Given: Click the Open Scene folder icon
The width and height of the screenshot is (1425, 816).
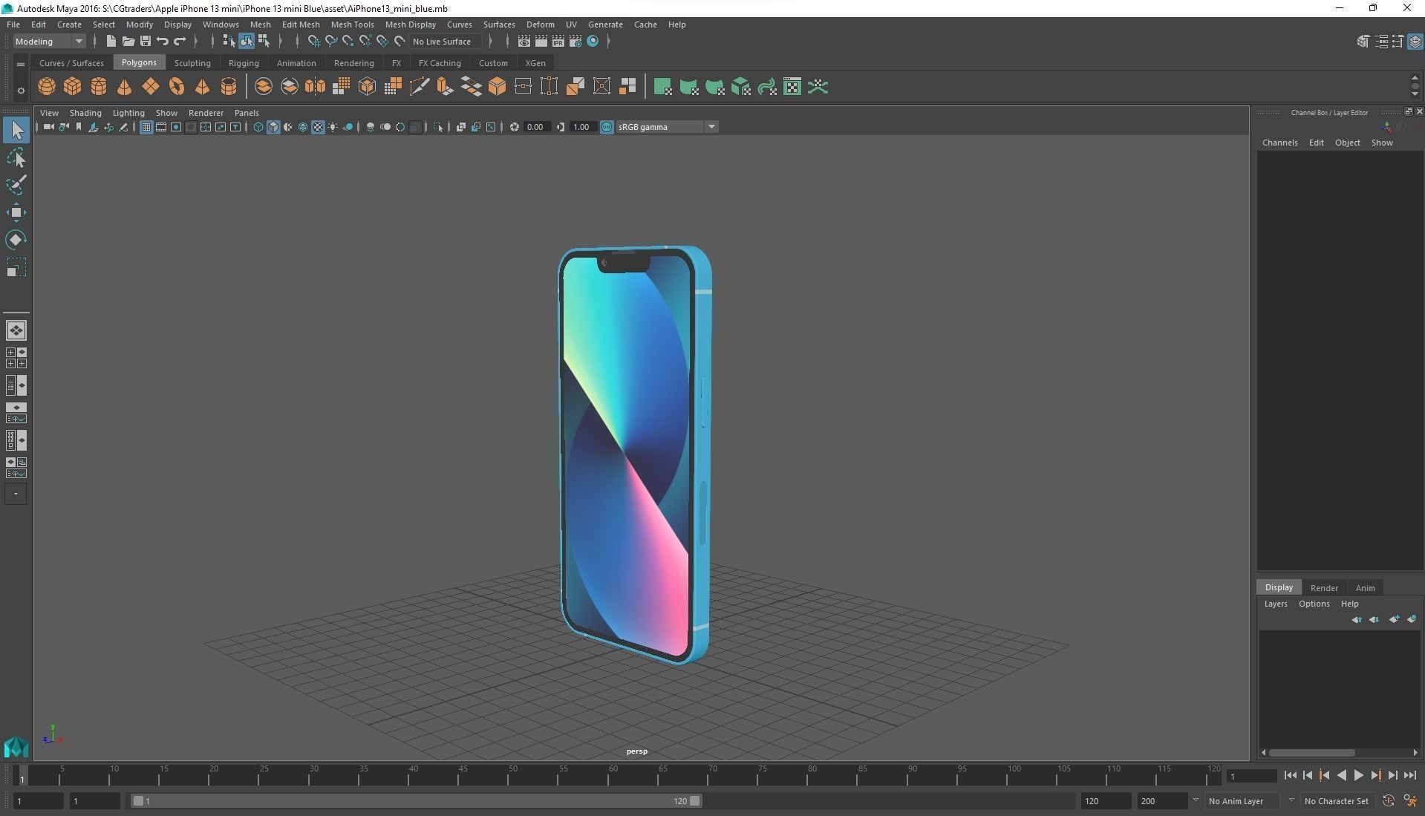Looking at the screenshot, I should point(128,42).
